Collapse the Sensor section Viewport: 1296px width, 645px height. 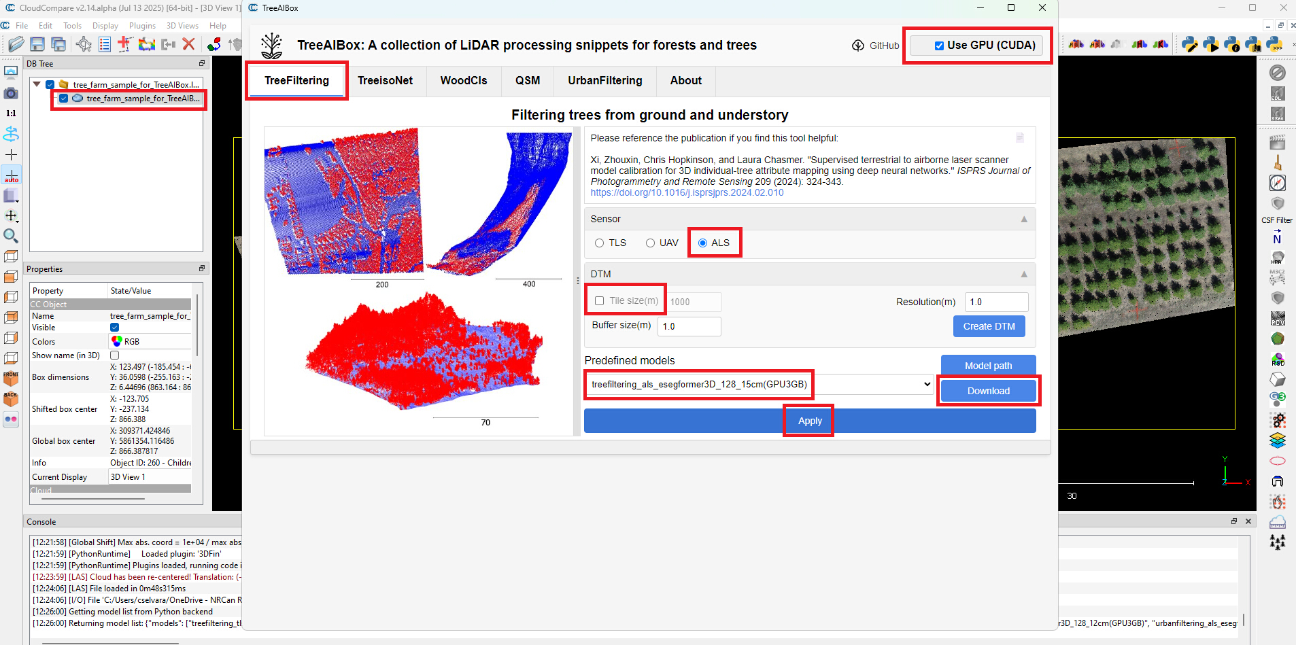pos(1024,220)
